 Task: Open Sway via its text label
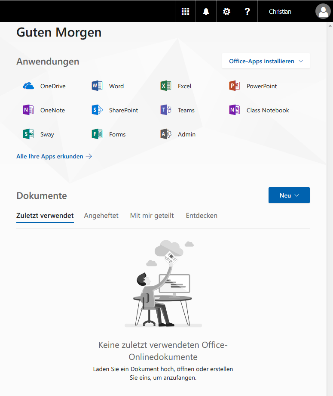coord(47,134)
